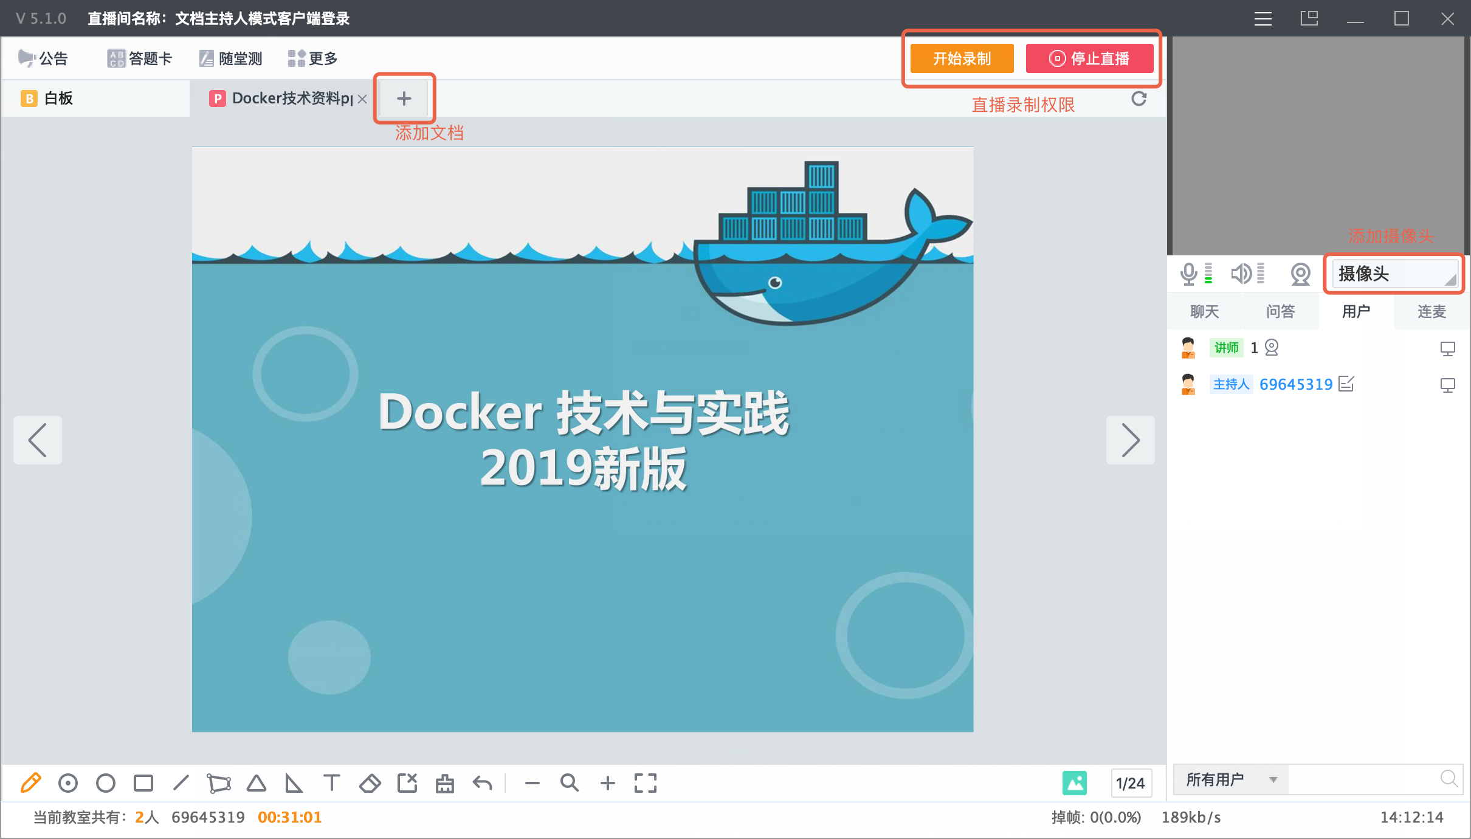Open the hamburger menu in title bar
The height and width of the screenshot is (839, 1471).
click(1263, 18)
